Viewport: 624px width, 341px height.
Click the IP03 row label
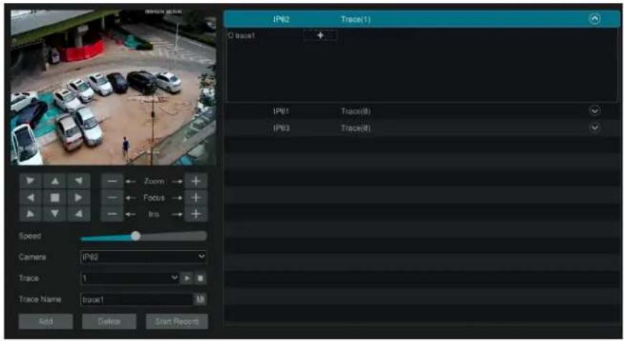(282, 128)
